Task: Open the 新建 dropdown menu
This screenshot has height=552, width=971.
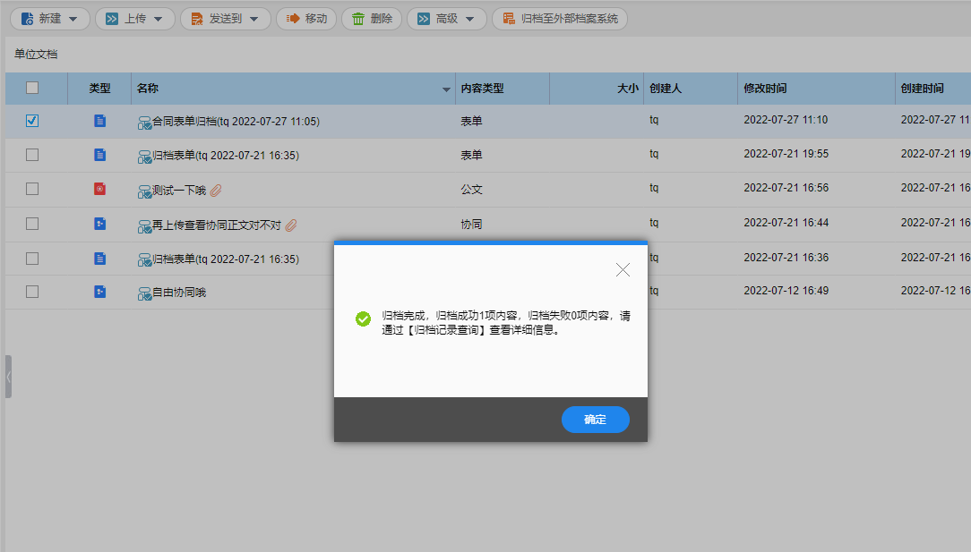Action: tap(49, 19)
